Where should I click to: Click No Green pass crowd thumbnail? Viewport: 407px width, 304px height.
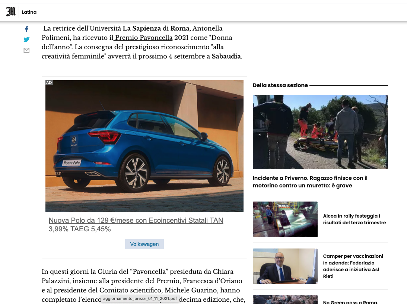285,300
